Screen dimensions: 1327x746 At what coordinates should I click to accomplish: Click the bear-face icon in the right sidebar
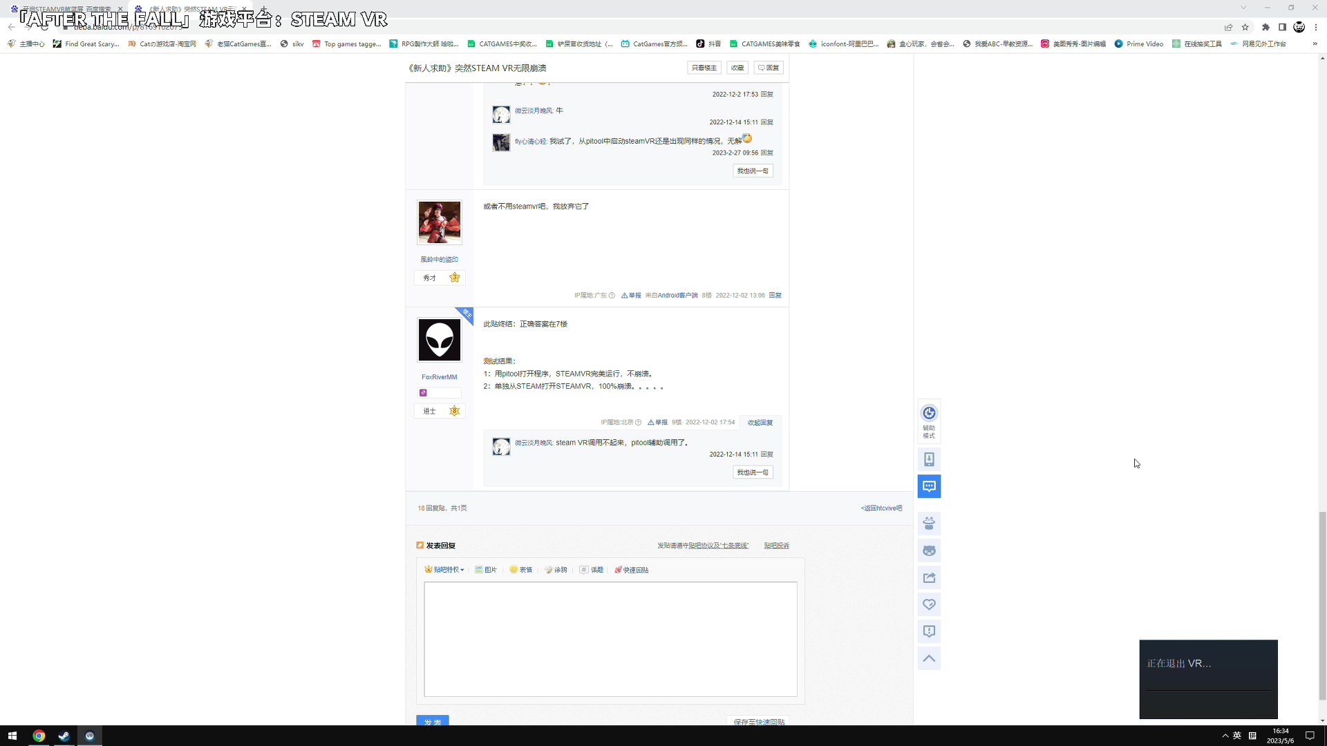click(x=929, y=551)
